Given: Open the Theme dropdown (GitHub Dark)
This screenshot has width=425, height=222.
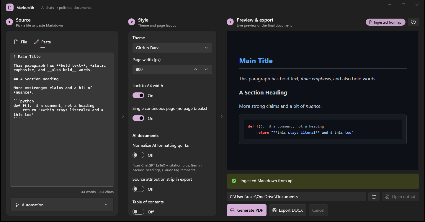Looking at the screenshot, I should point(172,48).
